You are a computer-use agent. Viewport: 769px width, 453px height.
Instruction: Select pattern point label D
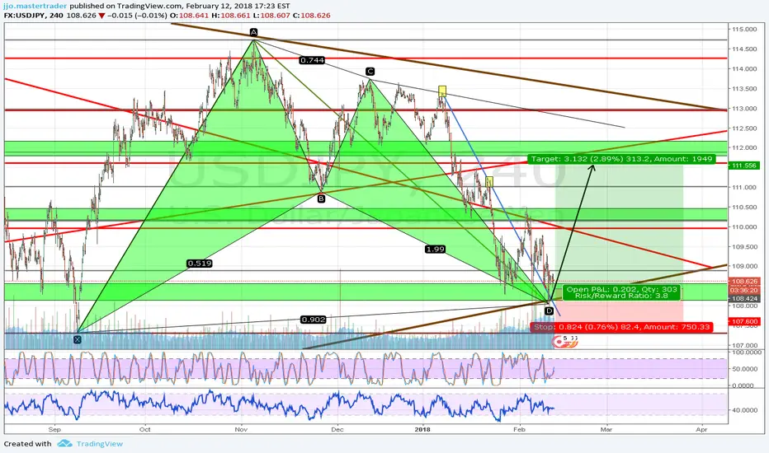549,311
